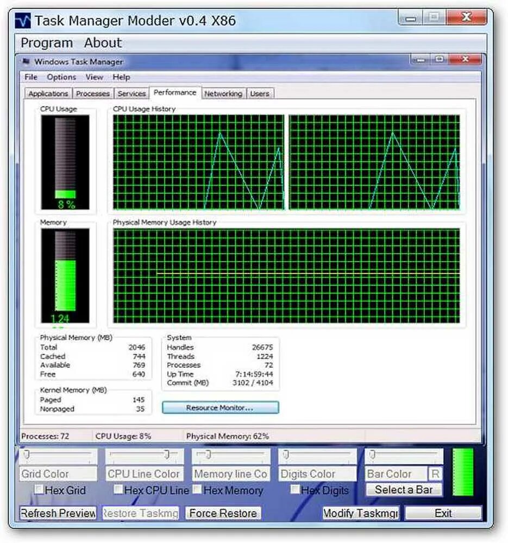Screen dimensions: 508x543
Task: Toggle the Hex Digits checkbox
Action: (x=295, y=489)
